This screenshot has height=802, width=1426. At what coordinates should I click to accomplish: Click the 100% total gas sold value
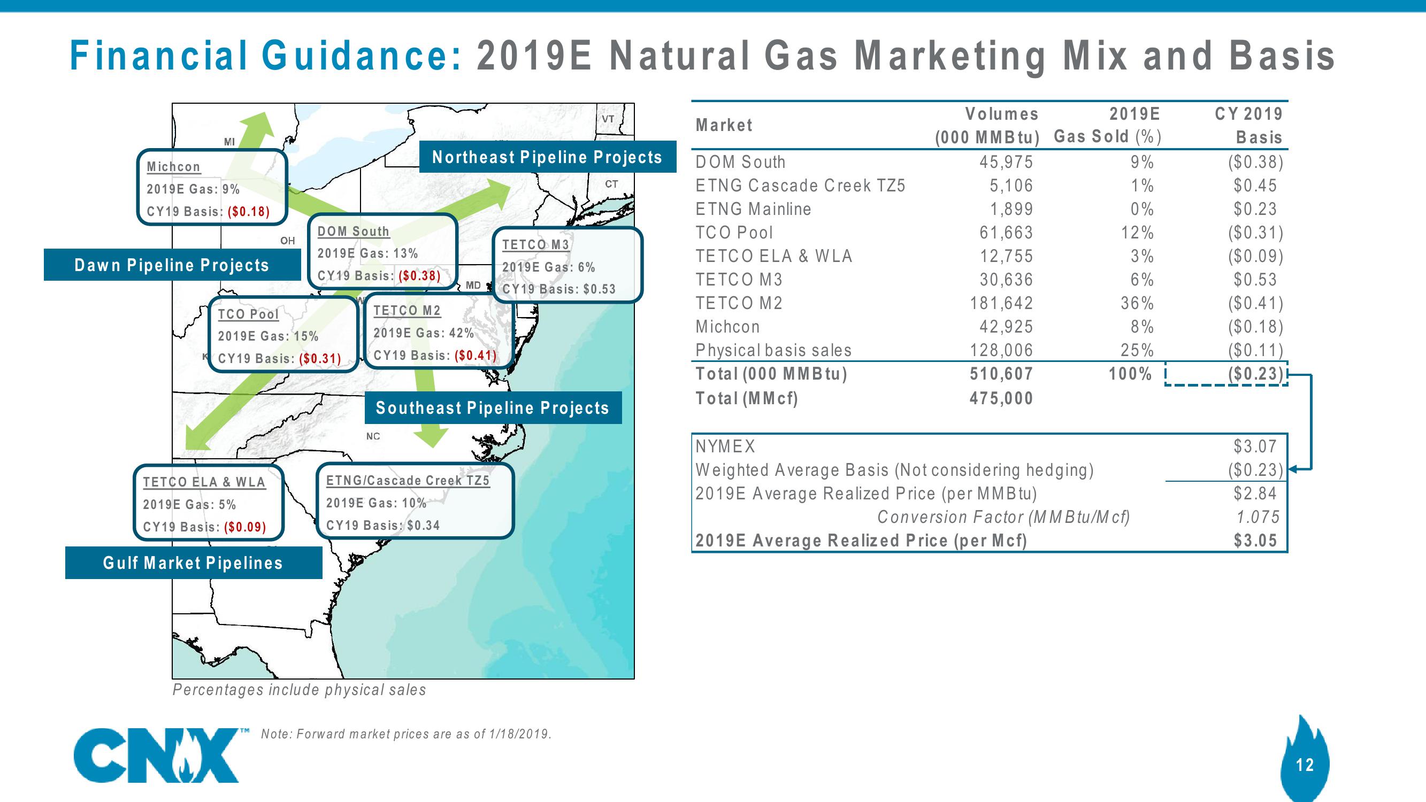(x=1131, y=374)
